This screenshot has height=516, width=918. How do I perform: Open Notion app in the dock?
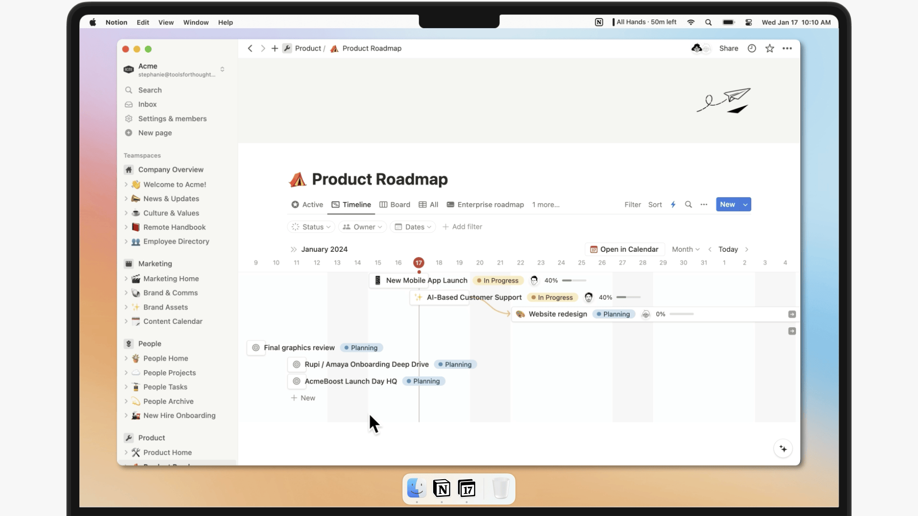(441, 488)
